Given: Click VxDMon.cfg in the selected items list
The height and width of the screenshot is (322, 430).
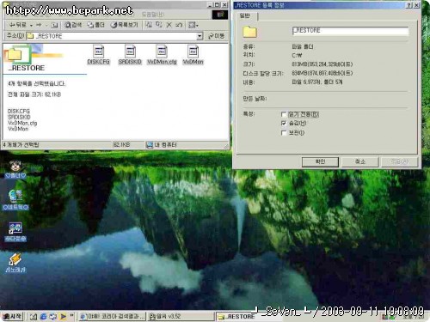Looking at the screenshot, I should point(22,123).
